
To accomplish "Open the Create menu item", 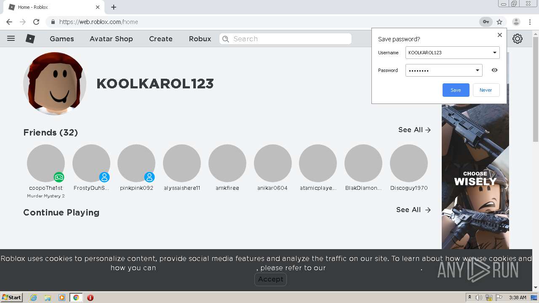I will pyautogui.click(x=161, y=39).
